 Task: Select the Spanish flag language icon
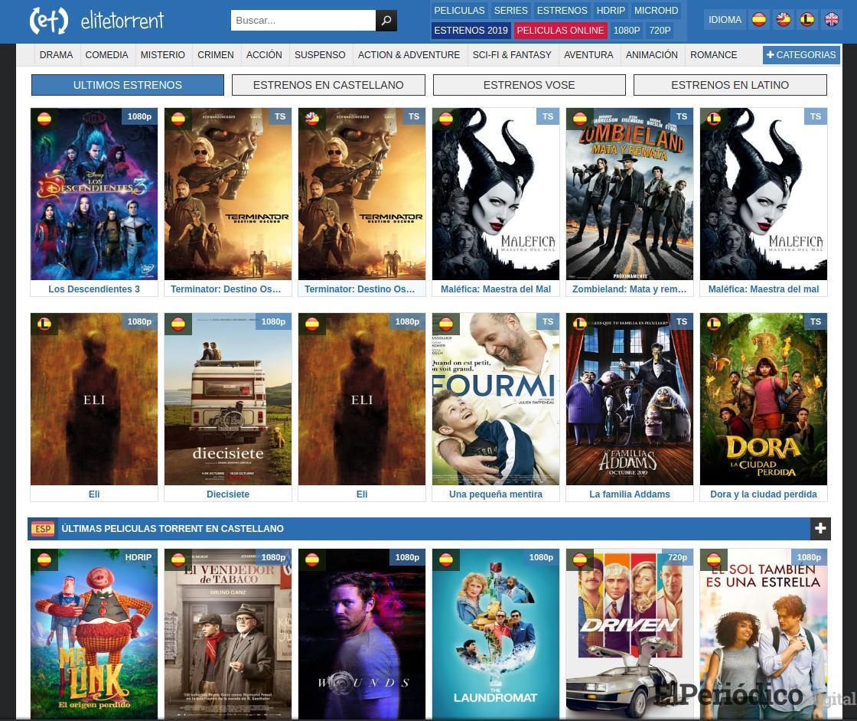click(x=758, y=20)
